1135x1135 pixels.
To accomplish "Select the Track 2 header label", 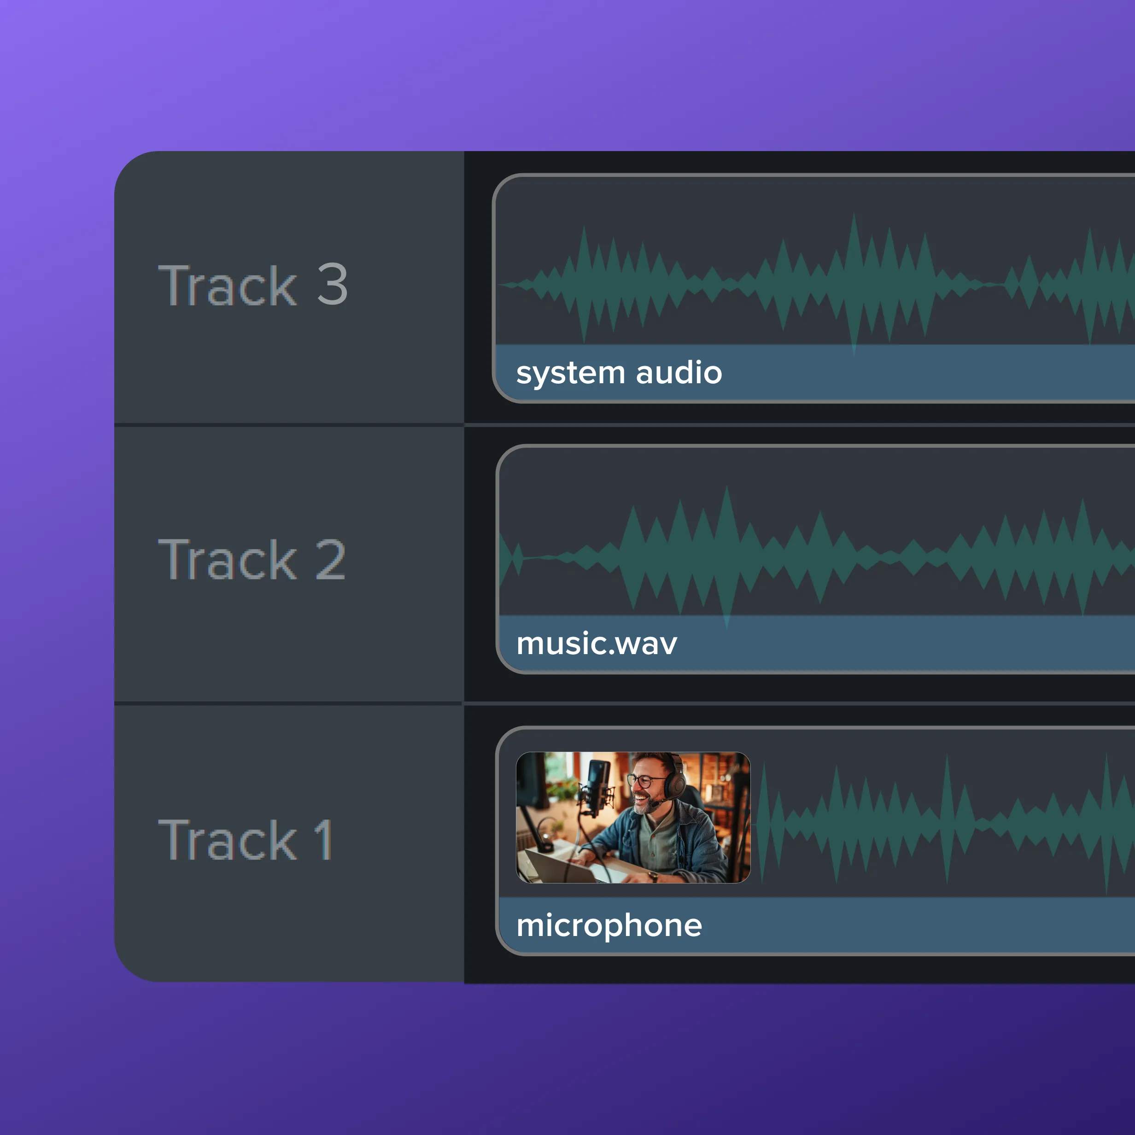I will [x=252, y=560].
